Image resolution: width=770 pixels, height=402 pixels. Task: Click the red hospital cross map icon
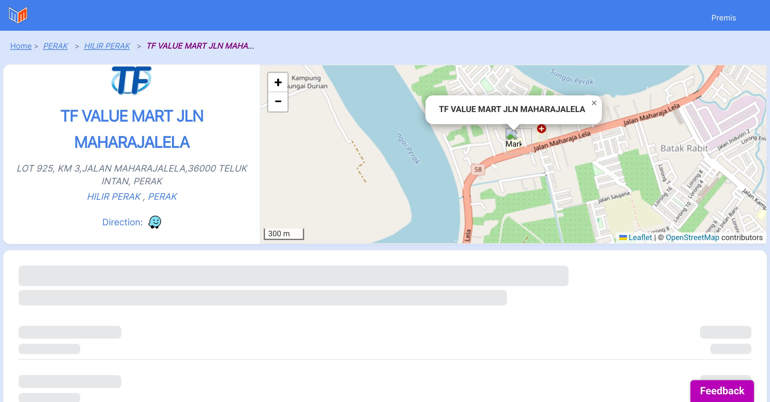point(542,129)
